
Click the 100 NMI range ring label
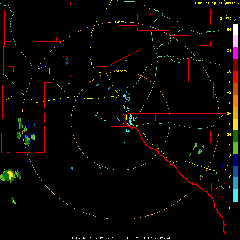tap(121, 22)
